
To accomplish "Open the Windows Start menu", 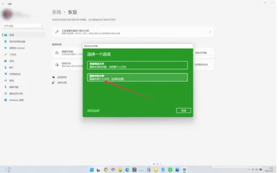I will pos(92,169).
